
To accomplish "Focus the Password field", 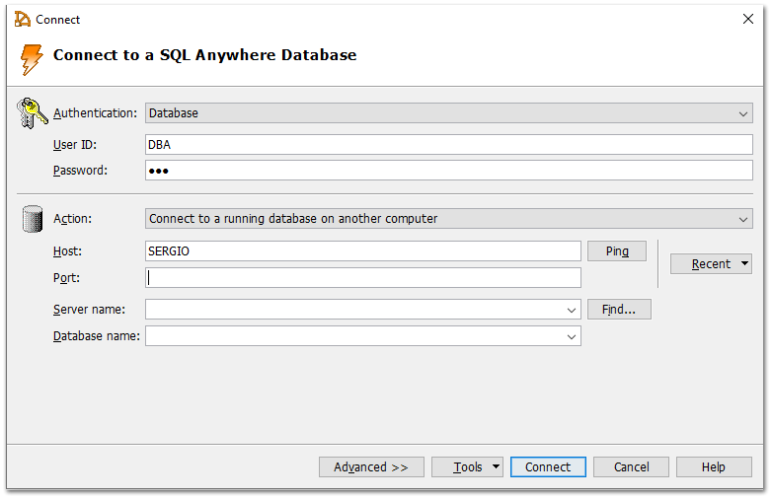I will 448,170.
